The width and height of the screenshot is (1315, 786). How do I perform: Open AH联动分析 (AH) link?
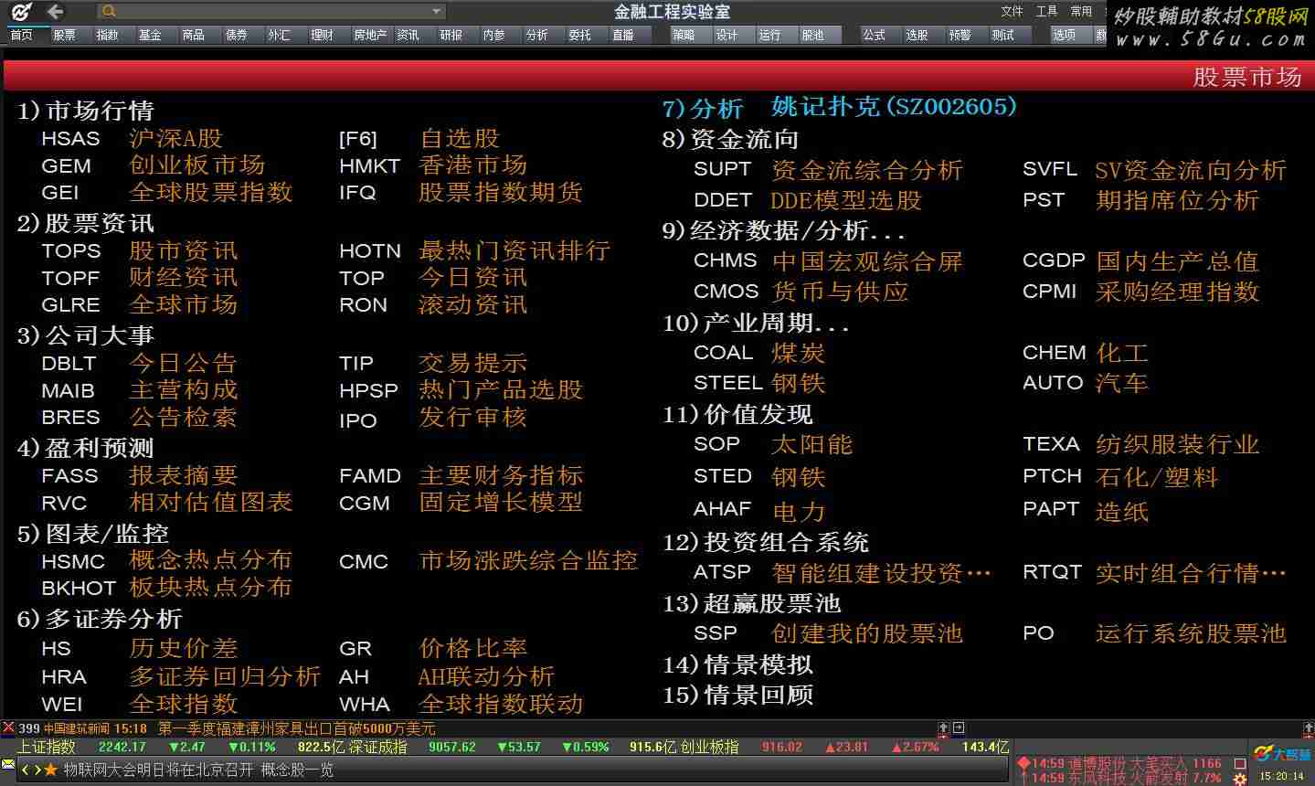pos(486,676)
